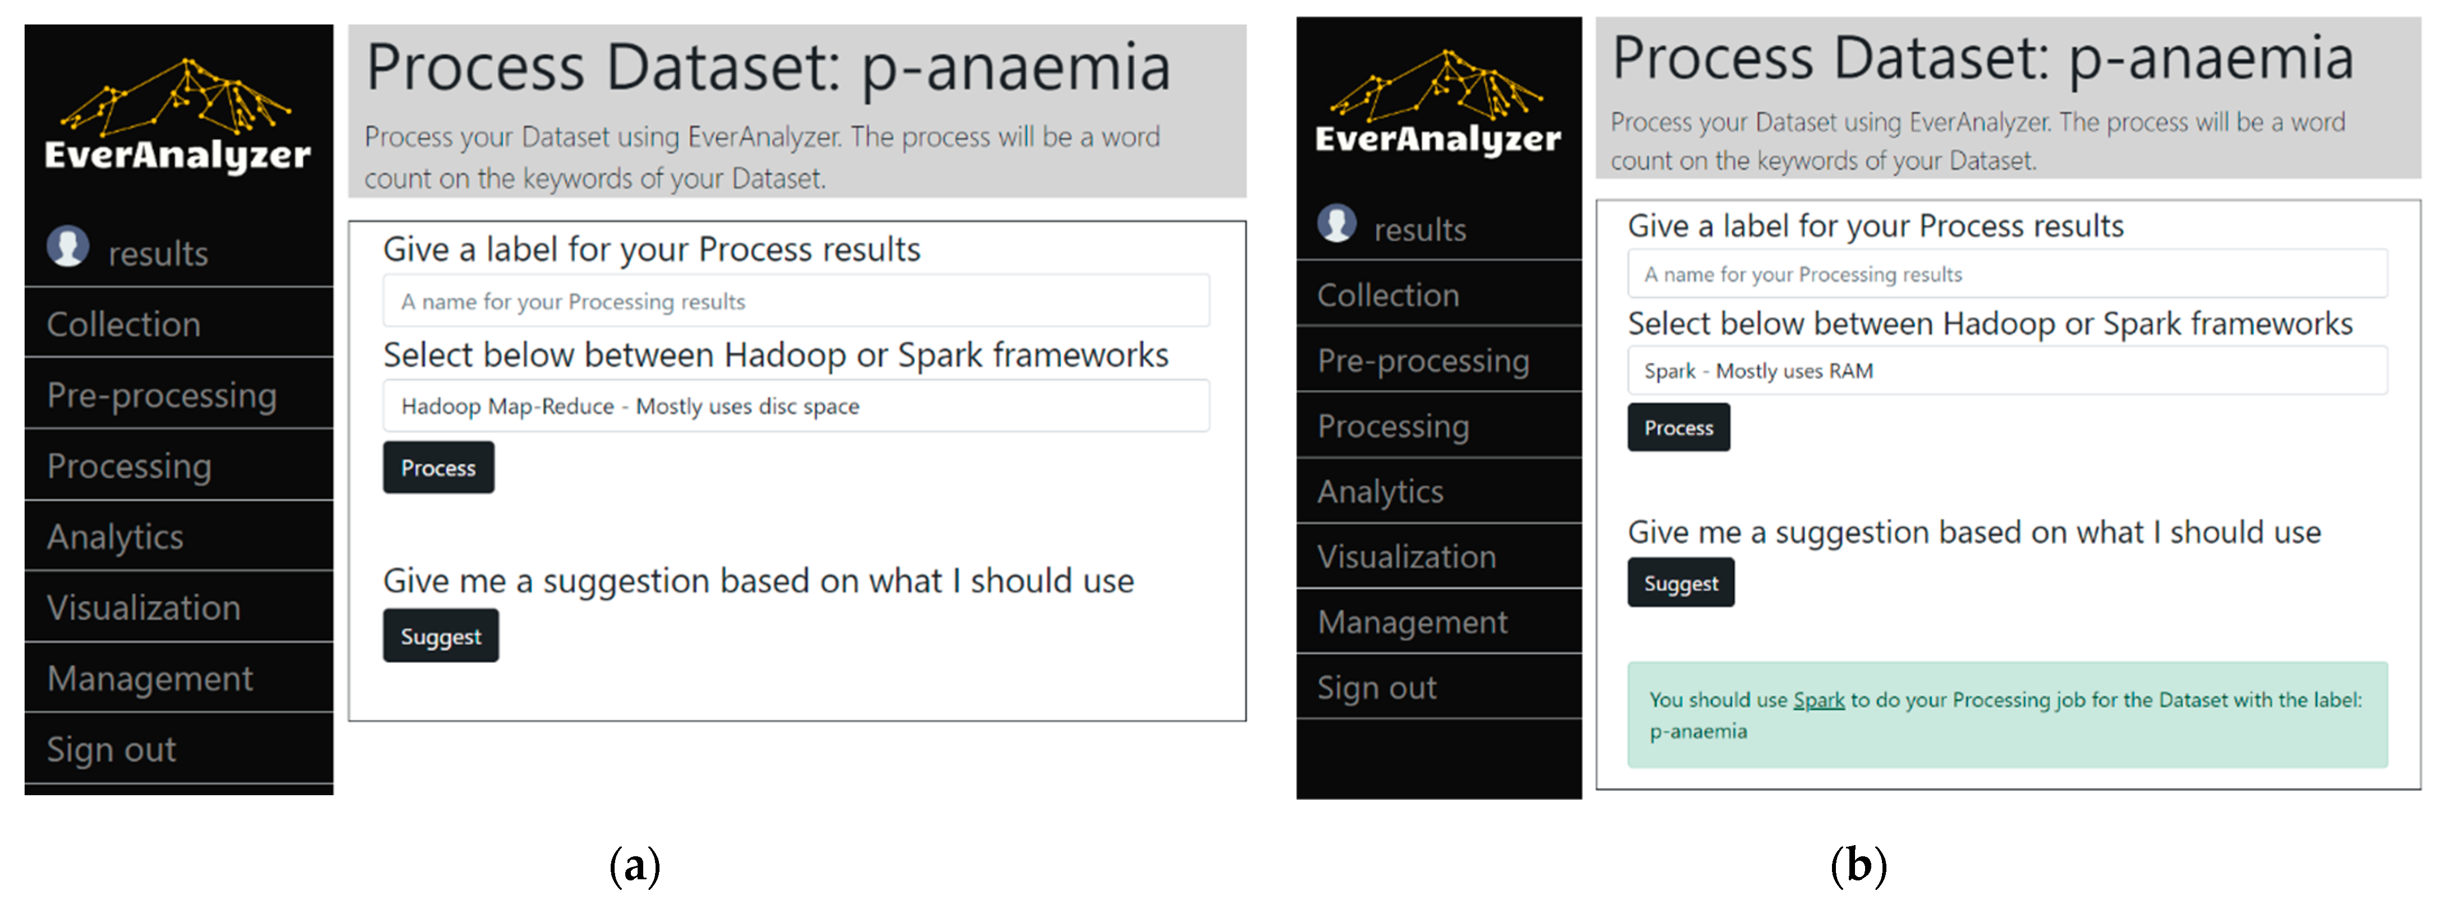This screenshot has height=909, width=2446.
Task: Click the Process button under Spark dropdown
Action: (x=1678, y=428)
